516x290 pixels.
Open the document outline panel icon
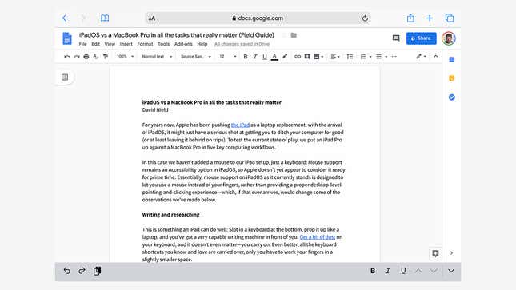65,77
